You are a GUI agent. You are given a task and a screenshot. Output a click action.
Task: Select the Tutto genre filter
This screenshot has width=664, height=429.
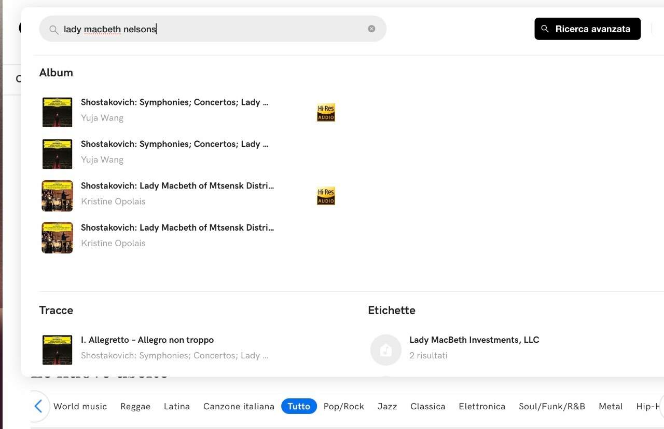(x=299, y=406)
